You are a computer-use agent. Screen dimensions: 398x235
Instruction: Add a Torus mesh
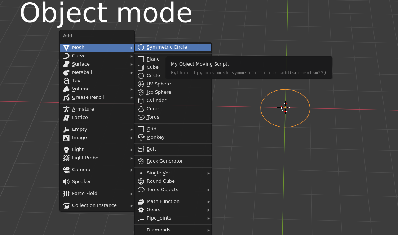173,117
